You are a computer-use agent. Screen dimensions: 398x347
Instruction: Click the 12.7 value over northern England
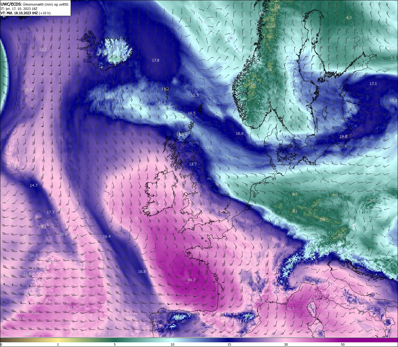tap(193, 164)
